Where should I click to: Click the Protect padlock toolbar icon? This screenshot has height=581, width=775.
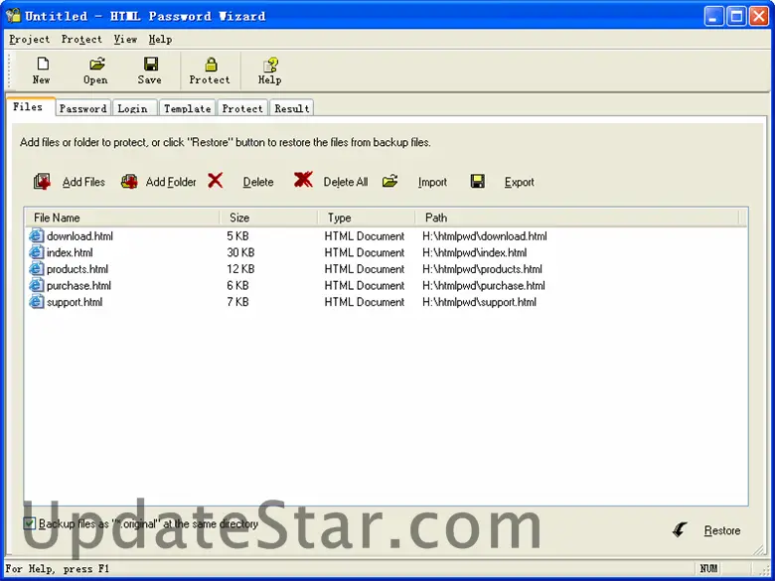pyautogui.click(x=211, y=64)
